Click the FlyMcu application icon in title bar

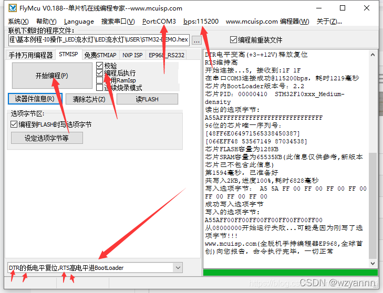13,8
